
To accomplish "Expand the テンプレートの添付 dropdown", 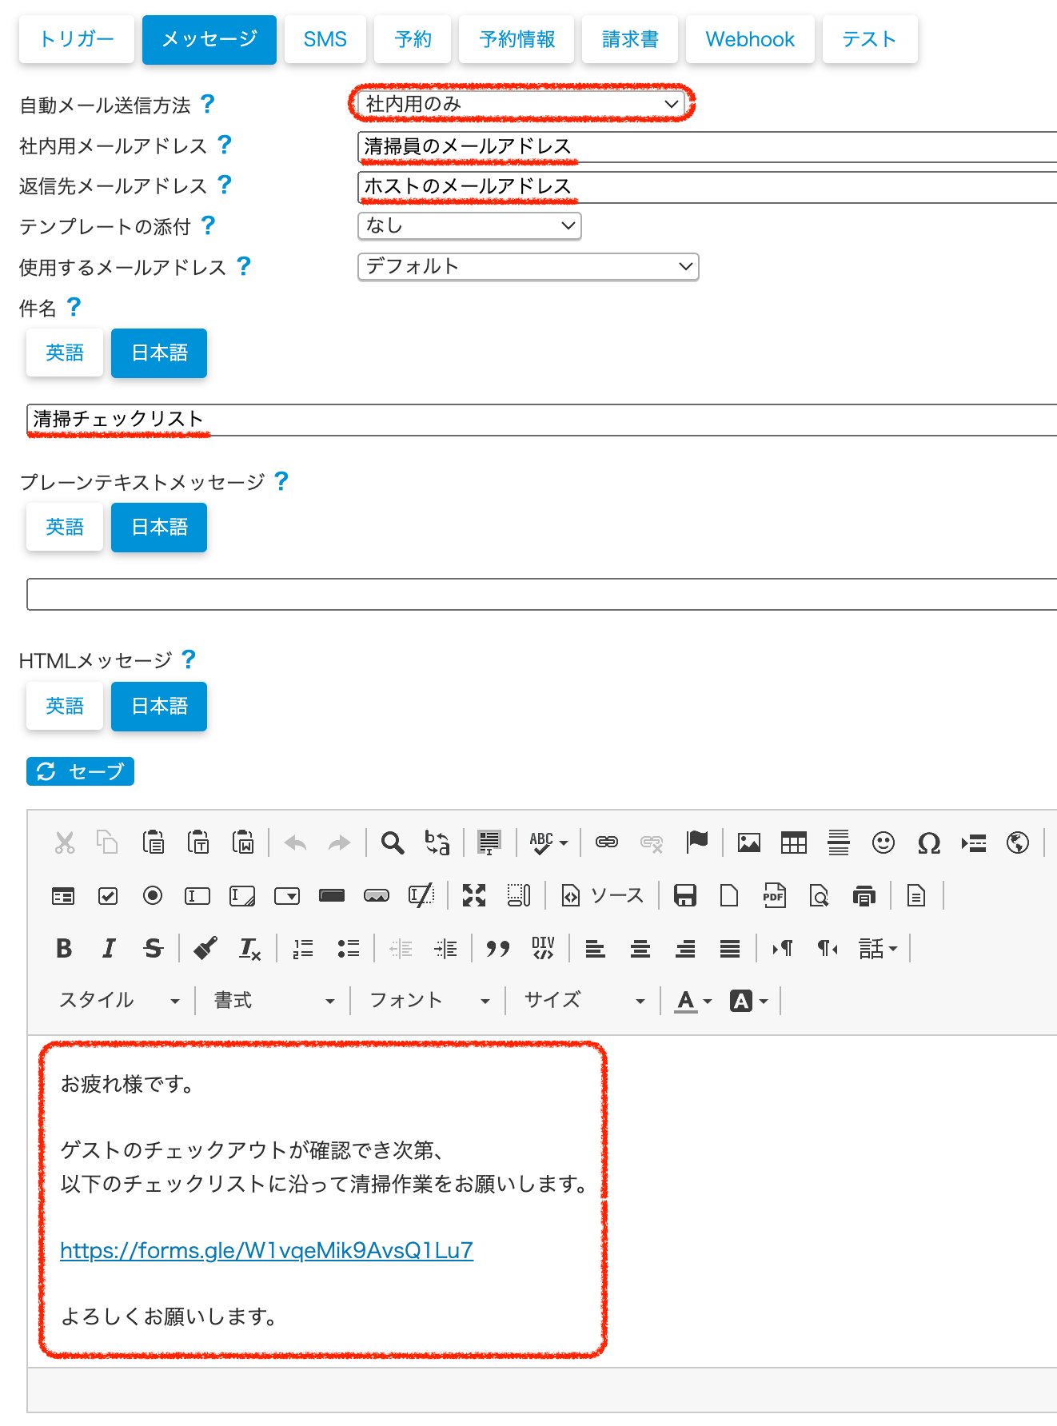I will 469,226.
